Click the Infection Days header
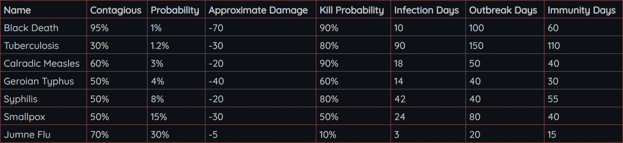This screenshot has width=623, height=143. pos(426,10)
